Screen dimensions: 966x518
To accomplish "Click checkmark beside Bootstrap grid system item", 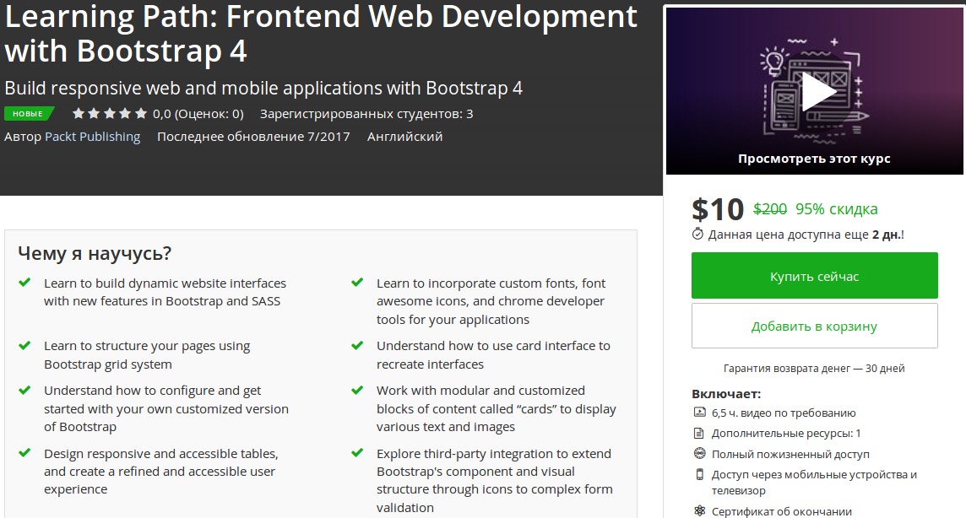I will coord(24,346).
